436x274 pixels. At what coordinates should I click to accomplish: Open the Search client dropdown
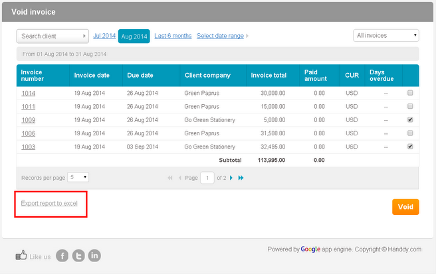pyautogui.click(x=53, y=36)
